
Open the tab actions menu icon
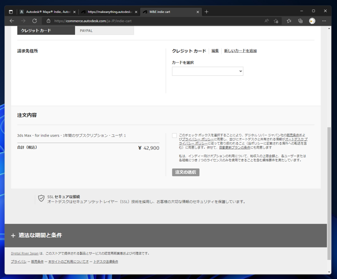(x=11, y=12)
